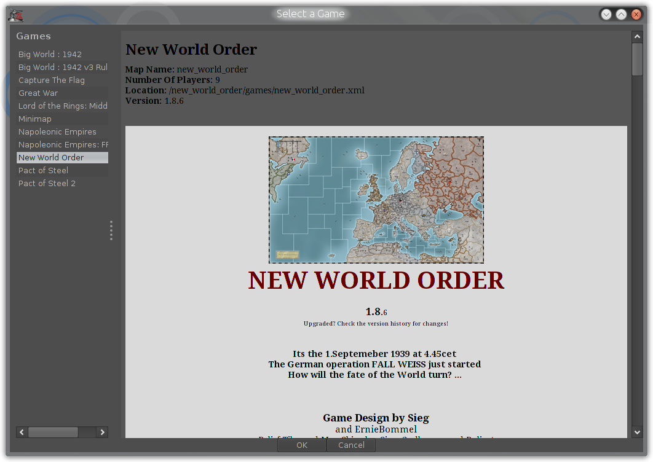Maximize the Select a Game window
The image size is (653, 462).
click(x=622, y=15)
